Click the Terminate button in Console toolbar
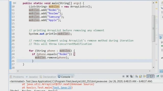Screen dimensions: 163x91 click(x=123, y=76)
